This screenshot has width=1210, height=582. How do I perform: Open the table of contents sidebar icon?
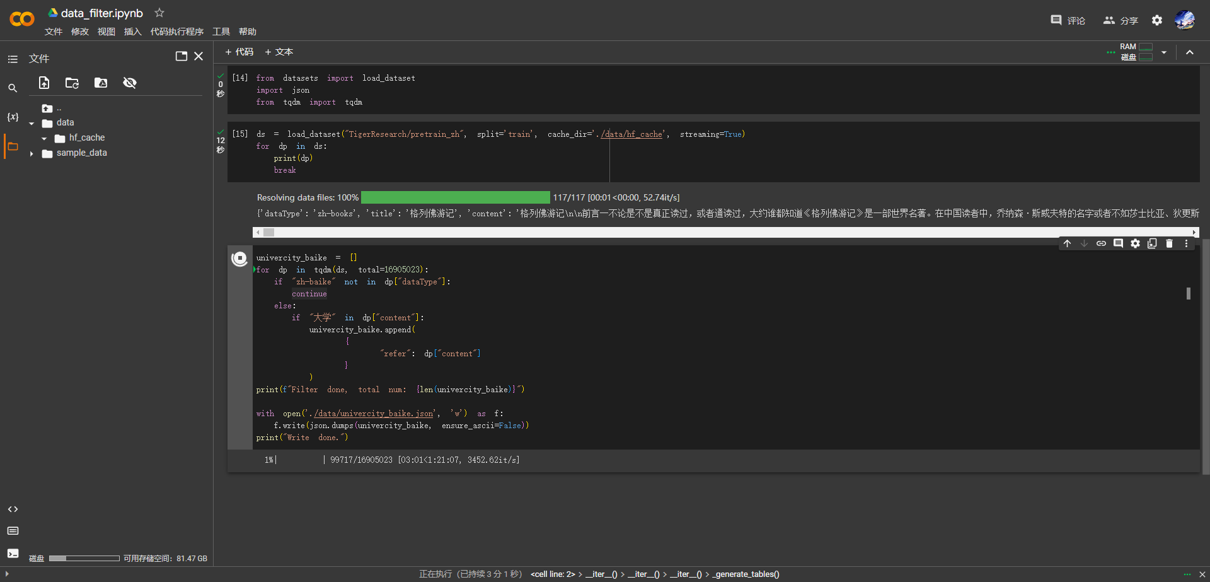pyautogui.click(x=13, y=59)
